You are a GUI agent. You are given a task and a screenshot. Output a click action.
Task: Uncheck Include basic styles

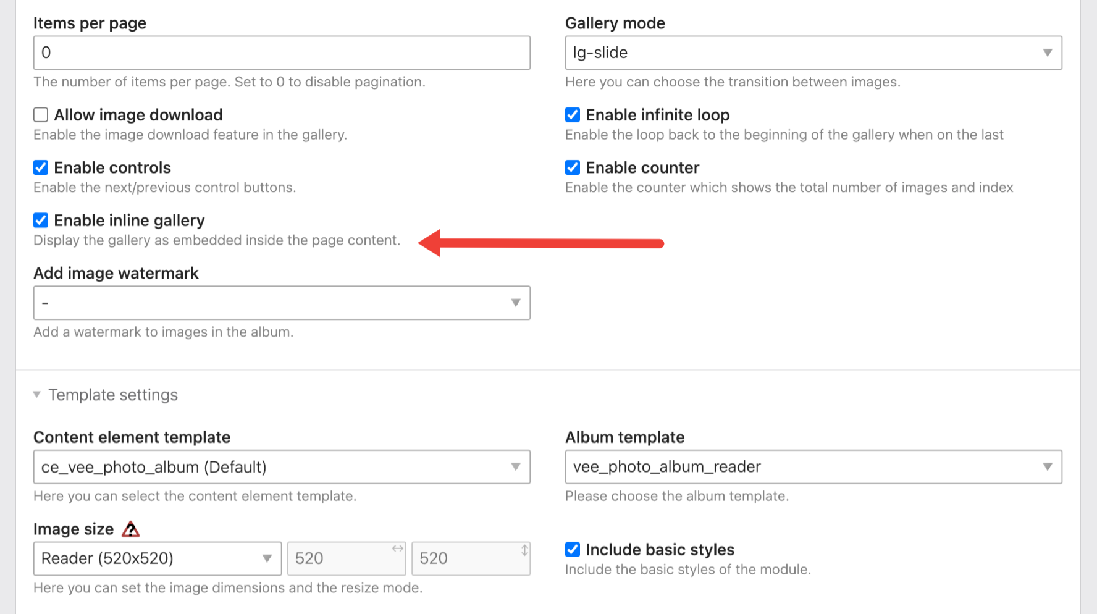[572, 549]
